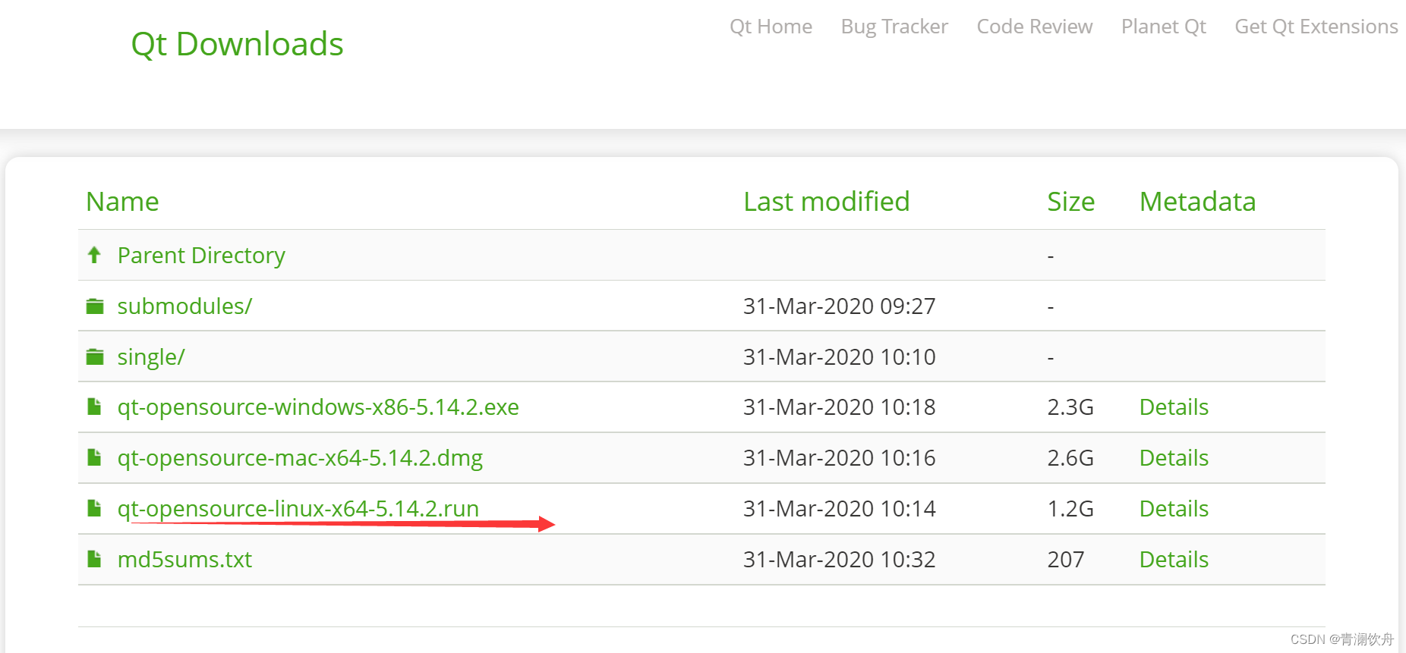The image size is (1406, 653).
Task: Open Code Review in navigation
Action: click(1034, 27)
